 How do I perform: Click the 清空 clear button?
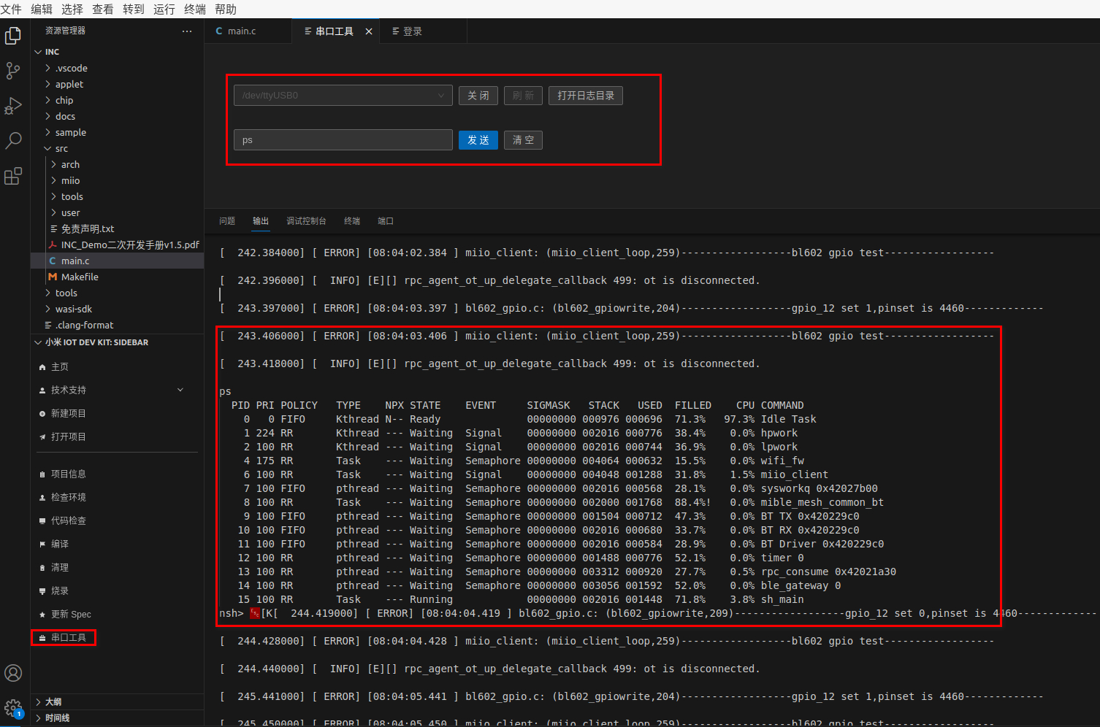coord(523,140)
